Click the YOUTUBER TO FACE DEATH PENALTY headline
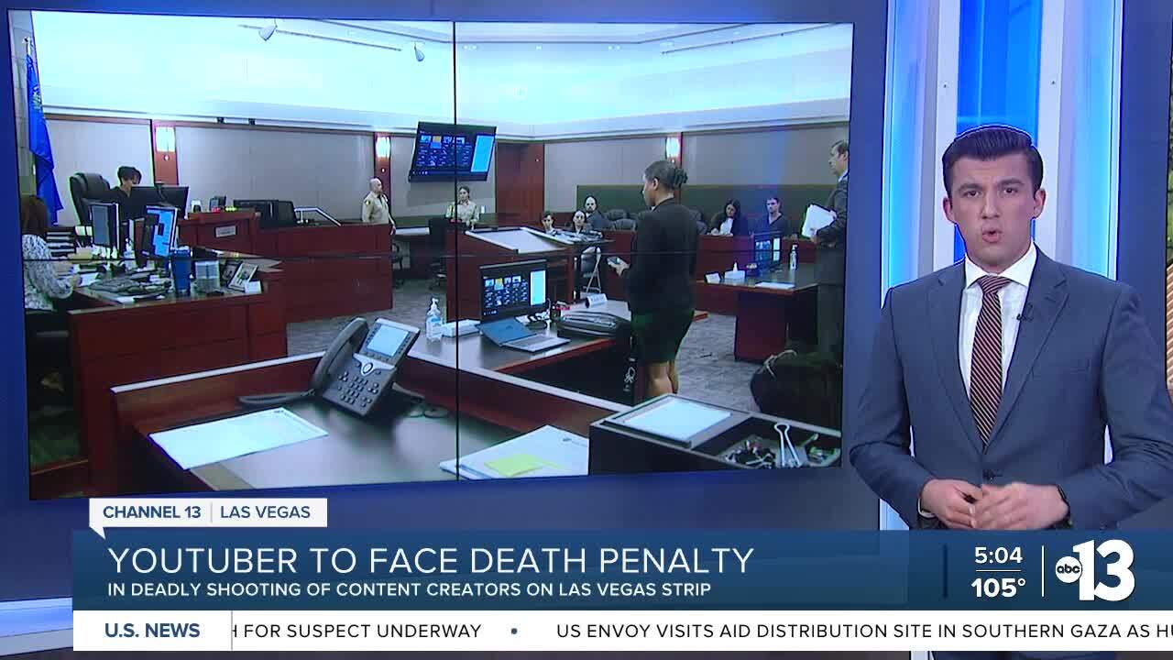 pos(431,560)
